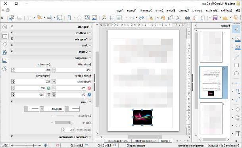The height and width of the screenshot is (148, 242).
Task: Choose the Select arrow tool
Action: pos(236,29)
